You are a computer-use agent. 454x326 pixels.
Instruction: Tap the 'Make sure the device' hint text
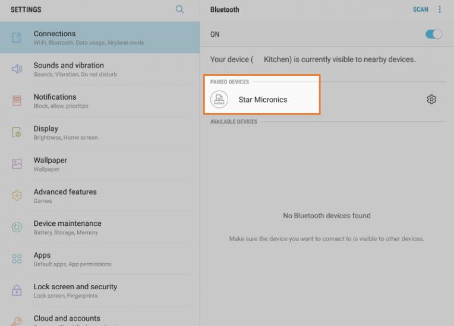tap(327, 239)
